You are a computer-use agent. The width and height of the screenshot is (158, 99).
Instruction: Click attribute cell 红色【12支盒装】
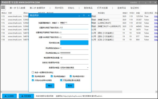106,40
